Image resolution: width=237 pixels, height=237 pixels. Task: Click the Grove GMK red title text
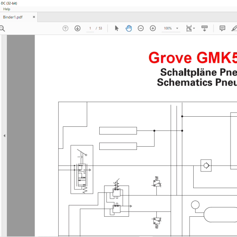point(193,58)
